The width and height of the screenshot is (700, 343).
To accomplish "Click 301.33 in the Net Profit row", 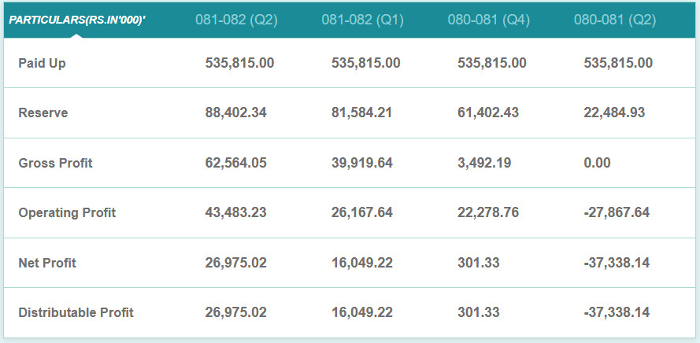I will tap(478, 263).
